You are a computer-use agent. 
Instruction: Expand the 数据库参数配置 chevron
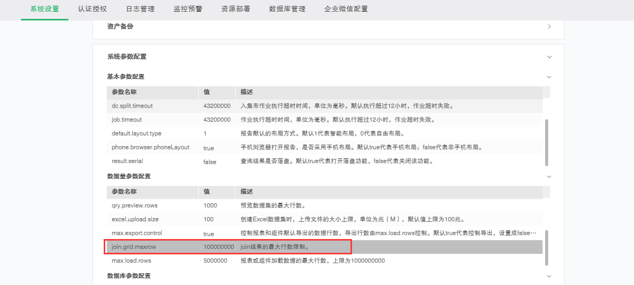click(x=549, y=276)
